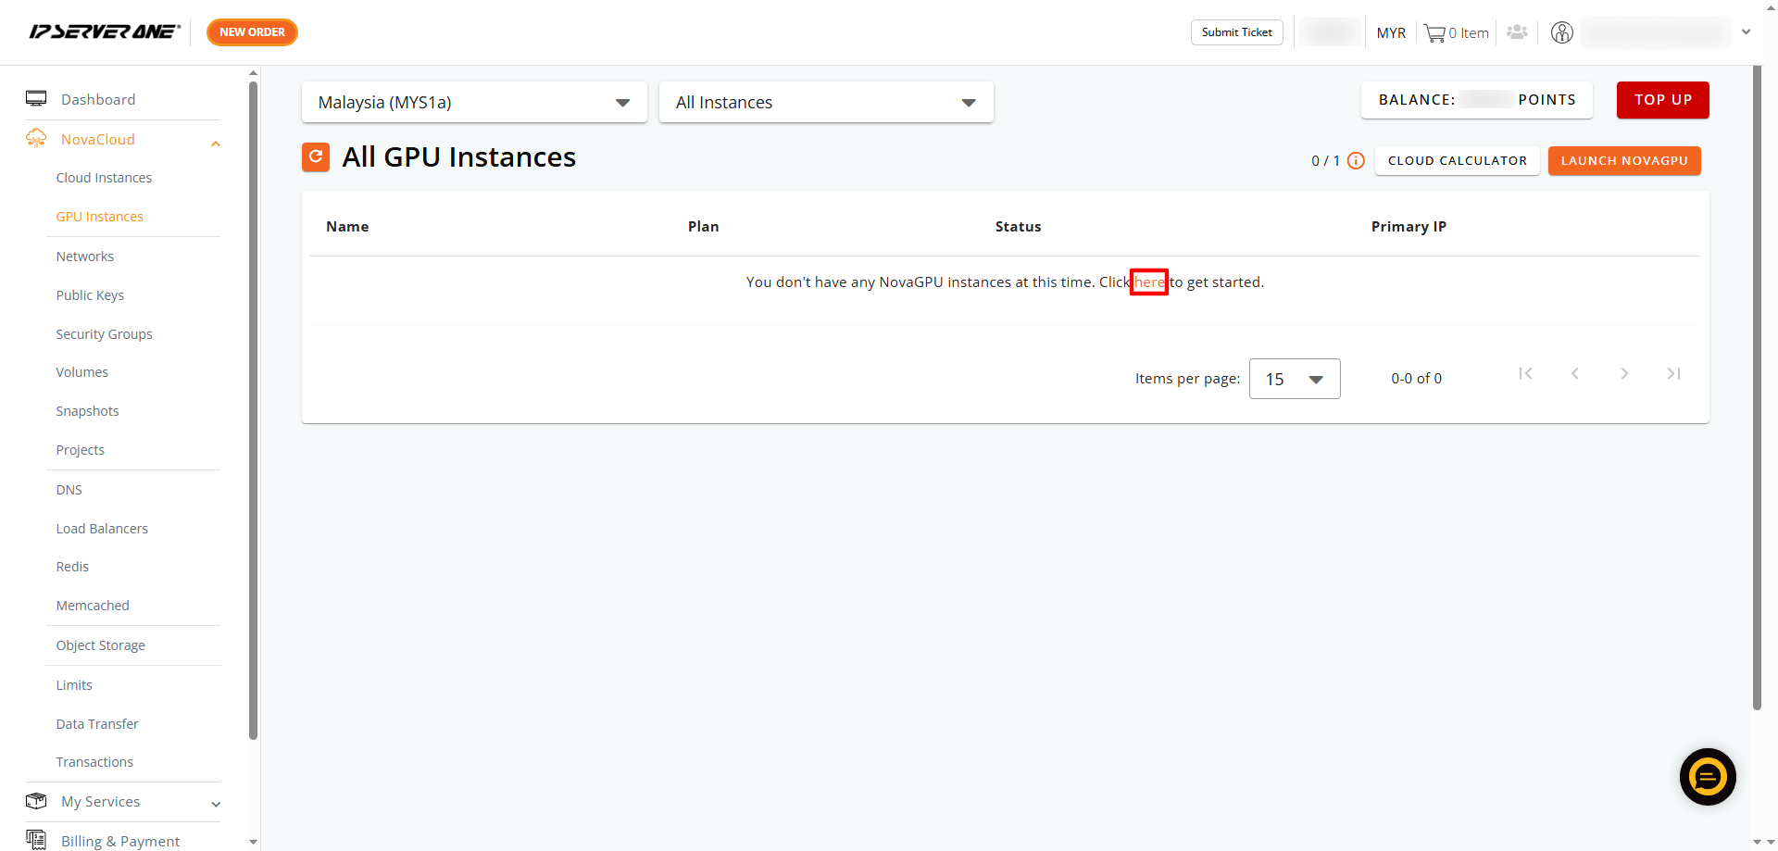Select MYR currency selector
Image resolution: width=1778 pixels, height=851 pixels.
[x=1391, y=33]
